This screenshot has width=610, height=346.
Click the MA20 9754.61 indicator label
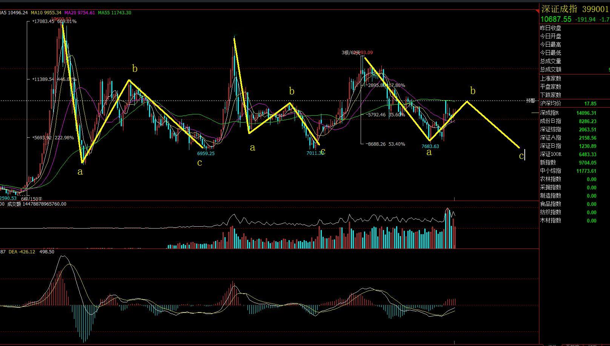[x=80, y=13]
